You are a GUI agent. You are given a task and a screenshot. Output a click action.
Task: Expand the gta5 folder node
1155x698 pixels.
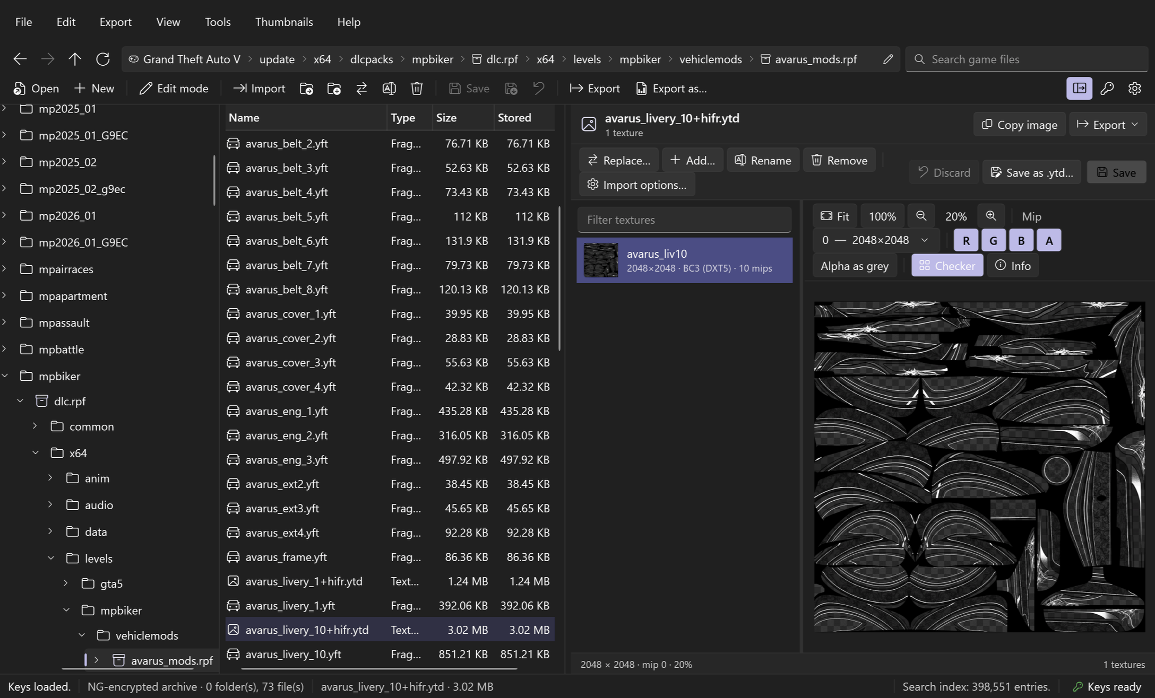point(66,583)
